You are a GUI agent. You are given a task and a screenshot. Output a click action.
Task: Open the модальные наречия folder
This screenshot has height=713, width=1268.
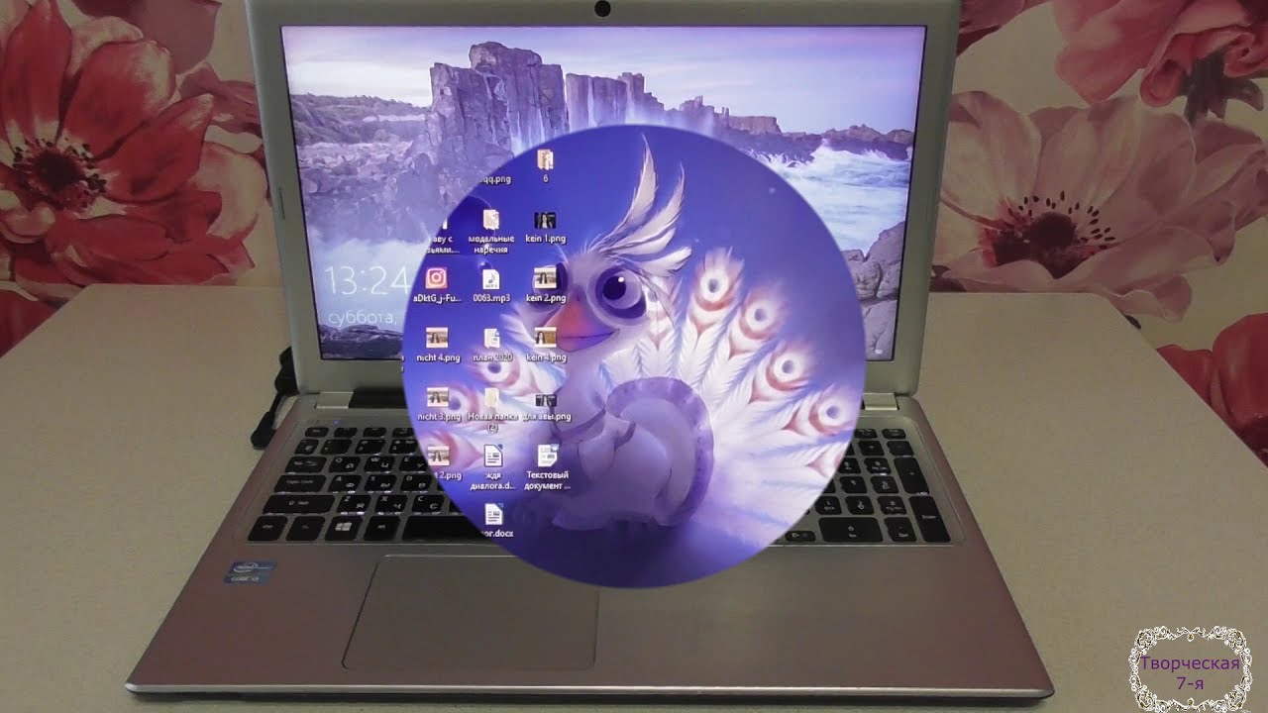(x=491, y=231)
